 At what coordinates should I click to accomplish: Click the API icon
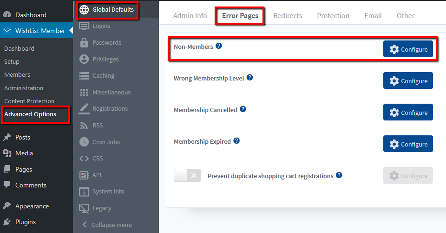pyautogui.click(x=84, y=175)
